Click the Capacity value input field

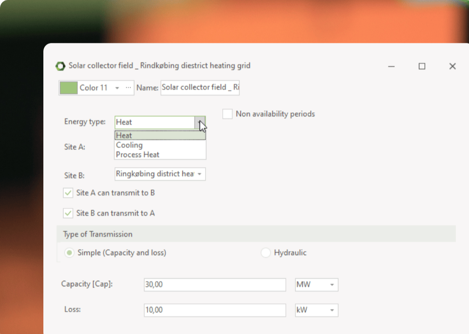click(x=215, y=285)
